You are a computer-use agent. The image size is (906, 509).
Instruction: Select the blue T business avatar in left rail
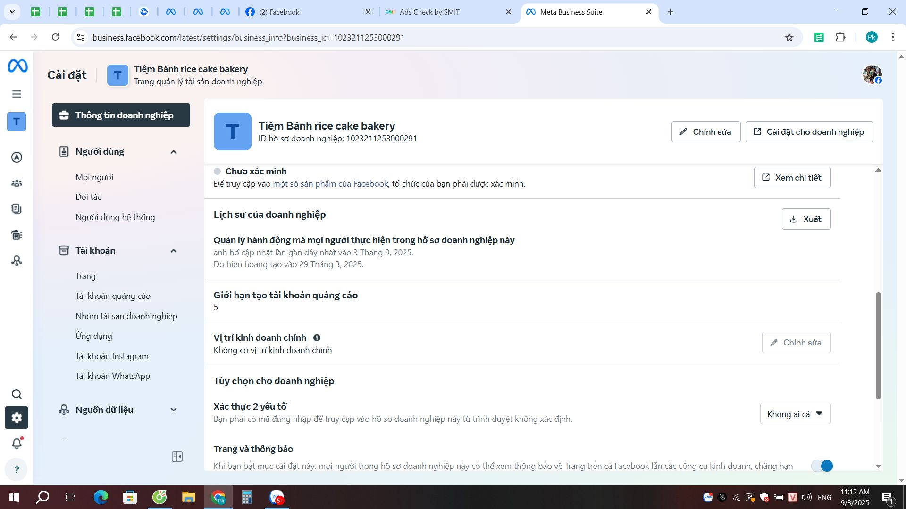pyautogui.click(x=17, y=122)
